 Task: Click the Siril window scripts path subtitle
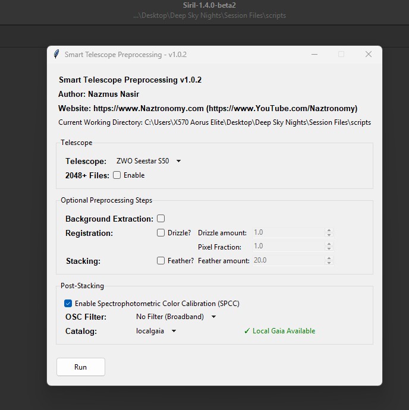coord(209,15)
